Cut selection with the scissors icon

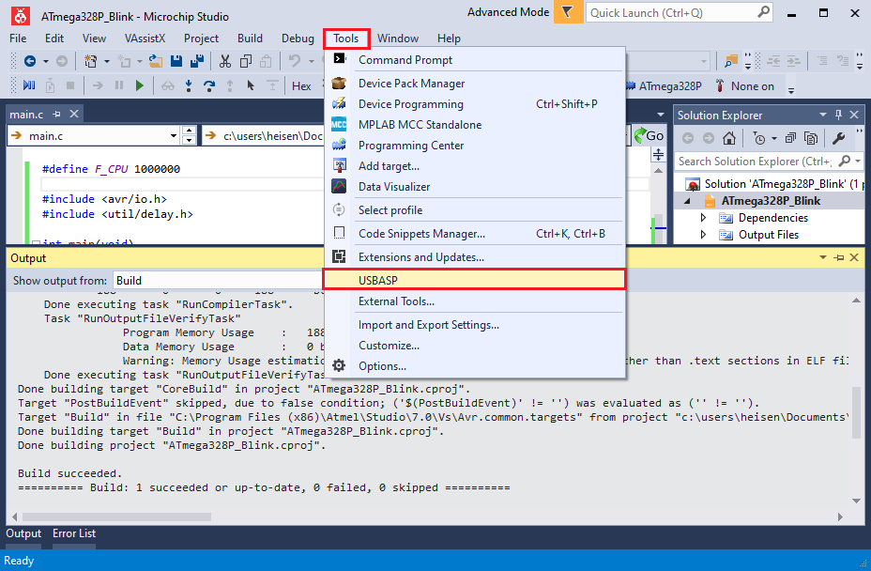tap(225, 61)
